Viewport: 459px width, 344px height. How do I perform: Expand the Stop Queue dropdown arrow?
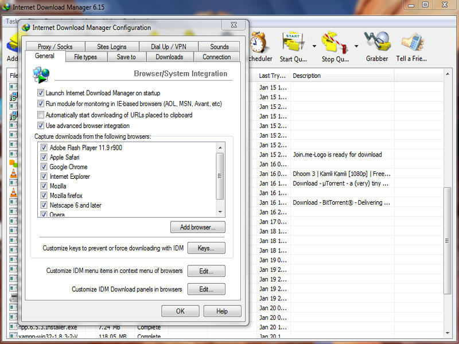356,46
